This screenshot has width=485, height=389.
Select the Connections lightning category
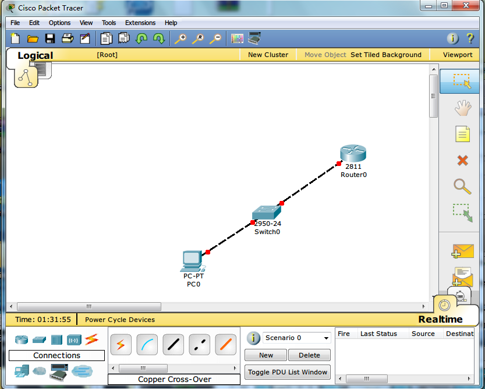[x=92, y=340]
